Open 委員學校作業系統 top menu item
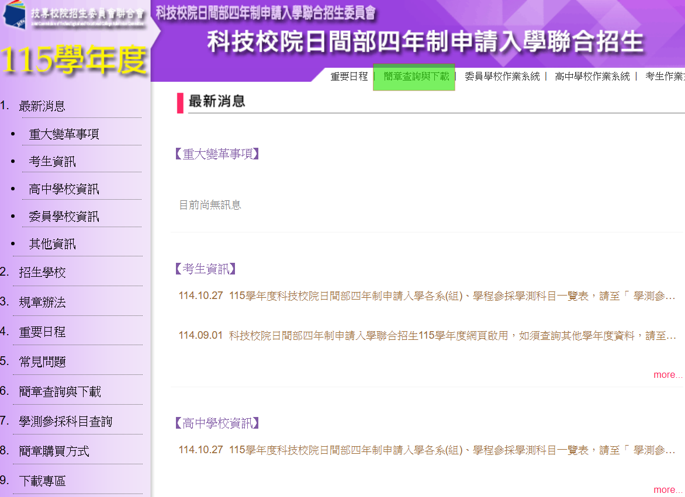The height and width of the screenshot is (497, 685). coord(502,77)
